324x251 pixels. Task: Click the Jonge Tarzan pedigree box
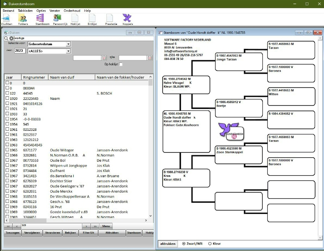239,62
